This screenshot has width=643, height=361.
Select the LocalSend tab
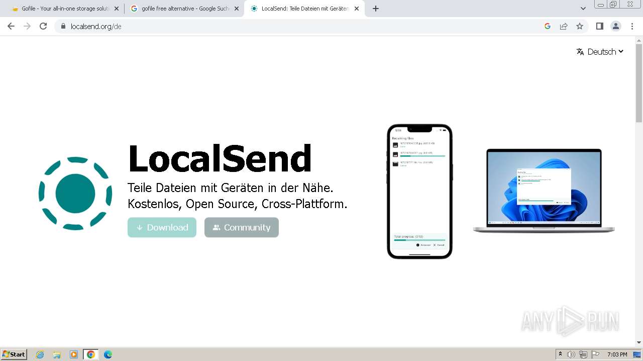point(304,9)
